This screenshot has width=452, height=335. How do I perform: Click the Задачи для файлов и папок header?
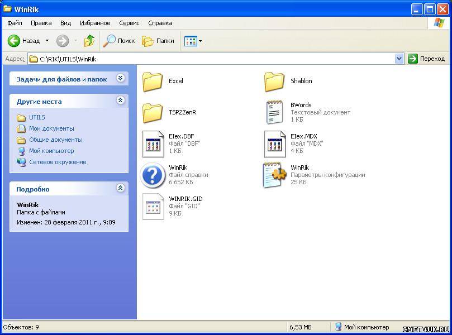click(61, 79)
